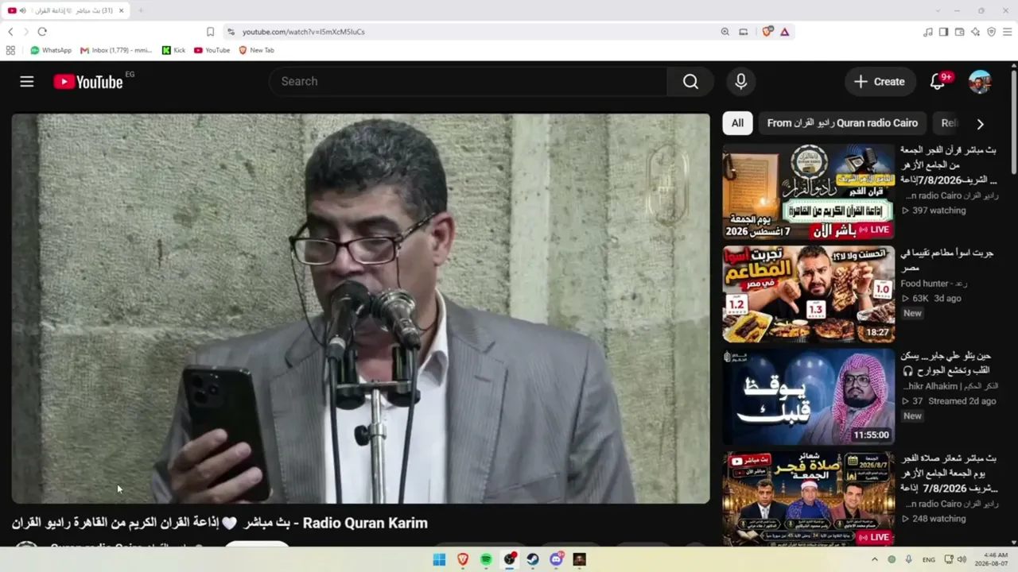Open the browser apps grid icon
Image resolution: width=1018 pixels, height=572 pixels.
(10, 50)
